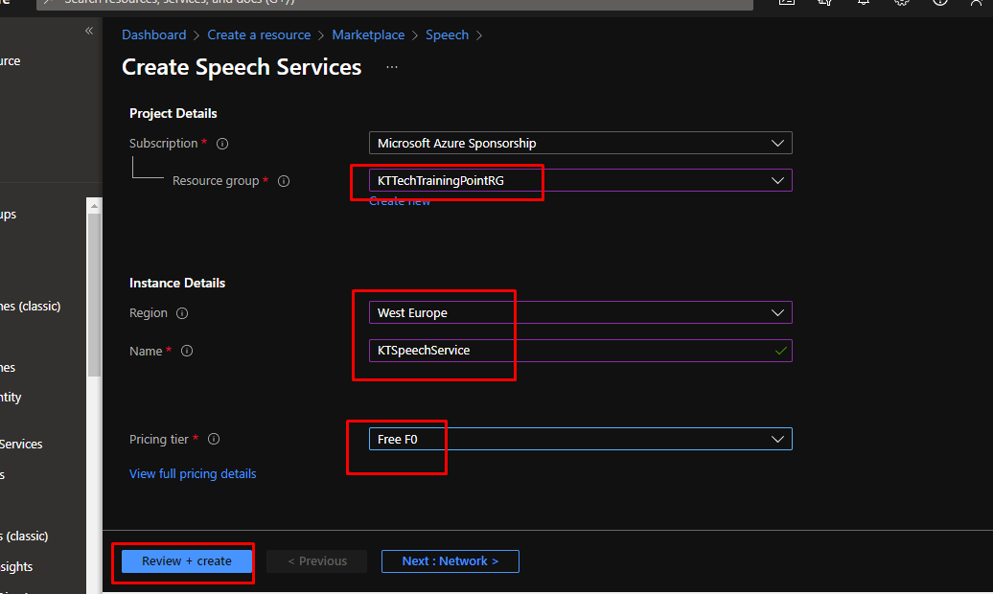
Task: Go to Dashboard in the breadcrumb
Action: (154, 35)
